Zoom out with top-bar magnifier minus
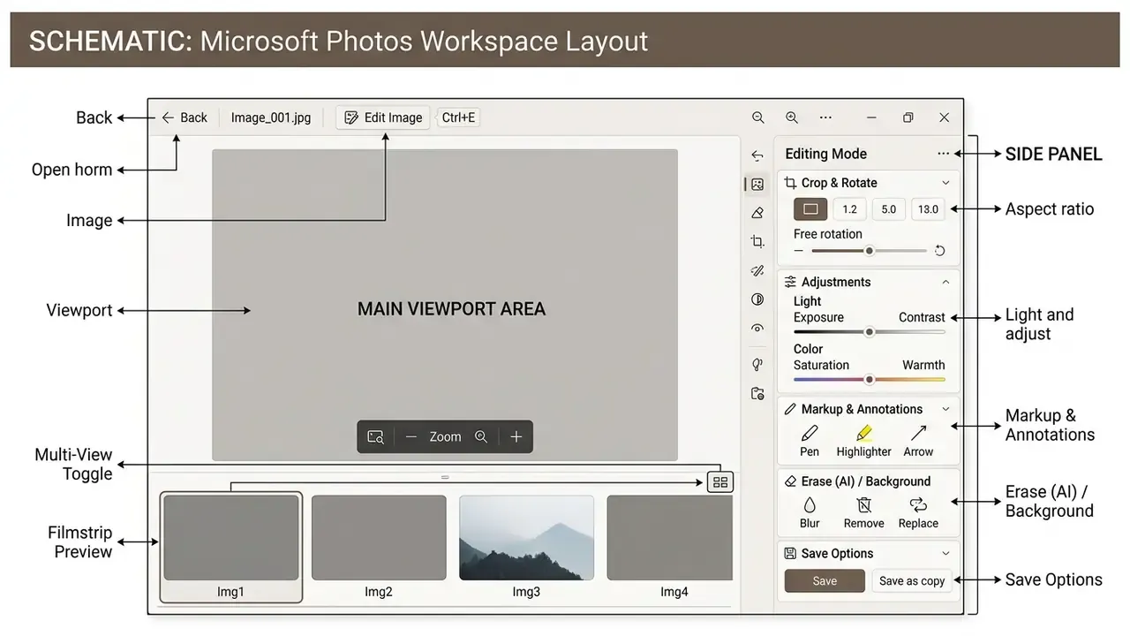 757,117
